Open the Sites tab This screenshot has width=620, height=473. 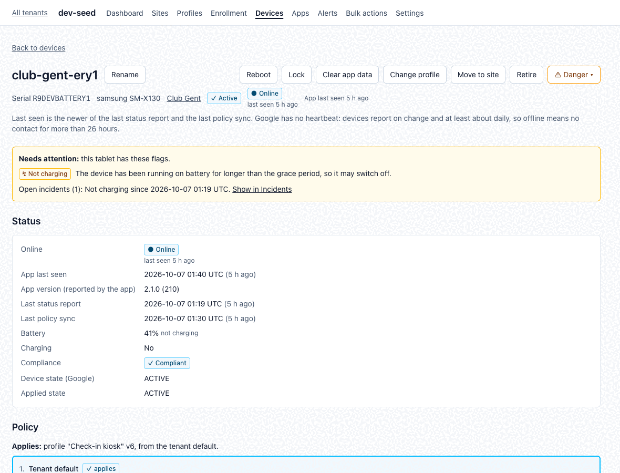(x=160, y=14)
